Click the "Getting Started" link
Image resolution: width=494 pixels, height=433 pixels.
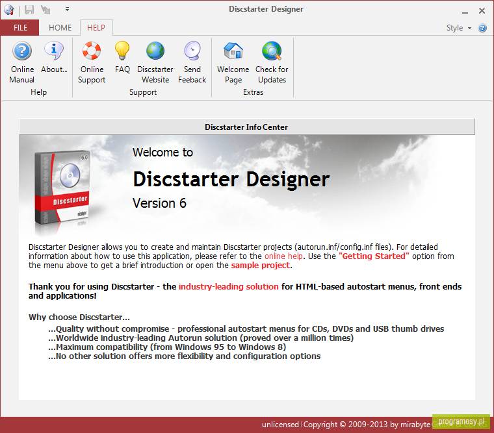click(x=374, y=256)
